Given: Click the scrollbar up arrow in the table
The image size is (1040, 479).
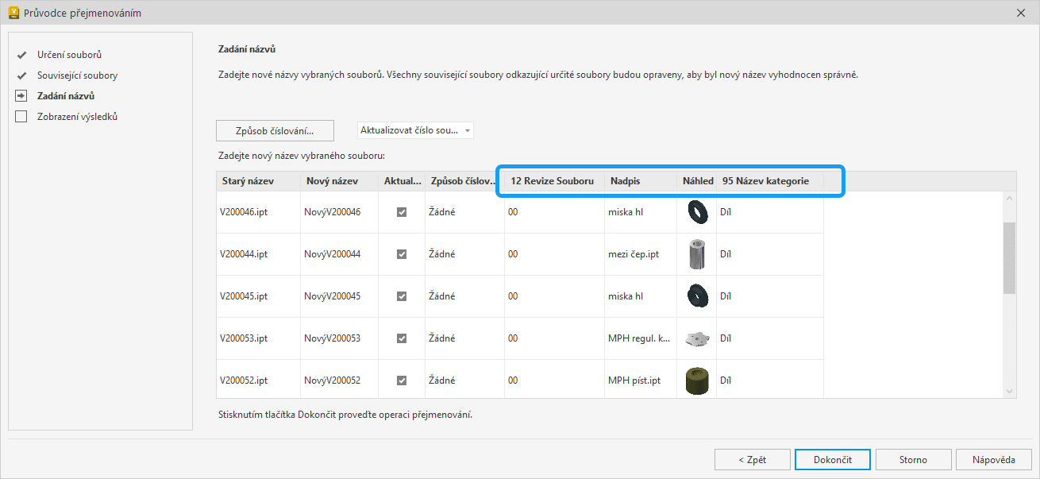Looking at the screenshot, I should point(1009,199).
